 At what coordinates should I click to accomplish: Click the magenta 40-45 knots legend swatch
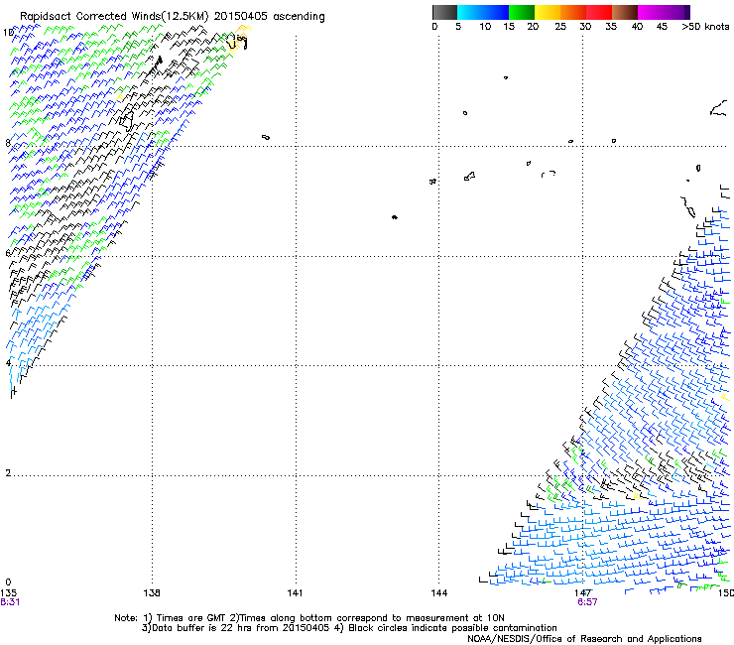coord(651,12)
